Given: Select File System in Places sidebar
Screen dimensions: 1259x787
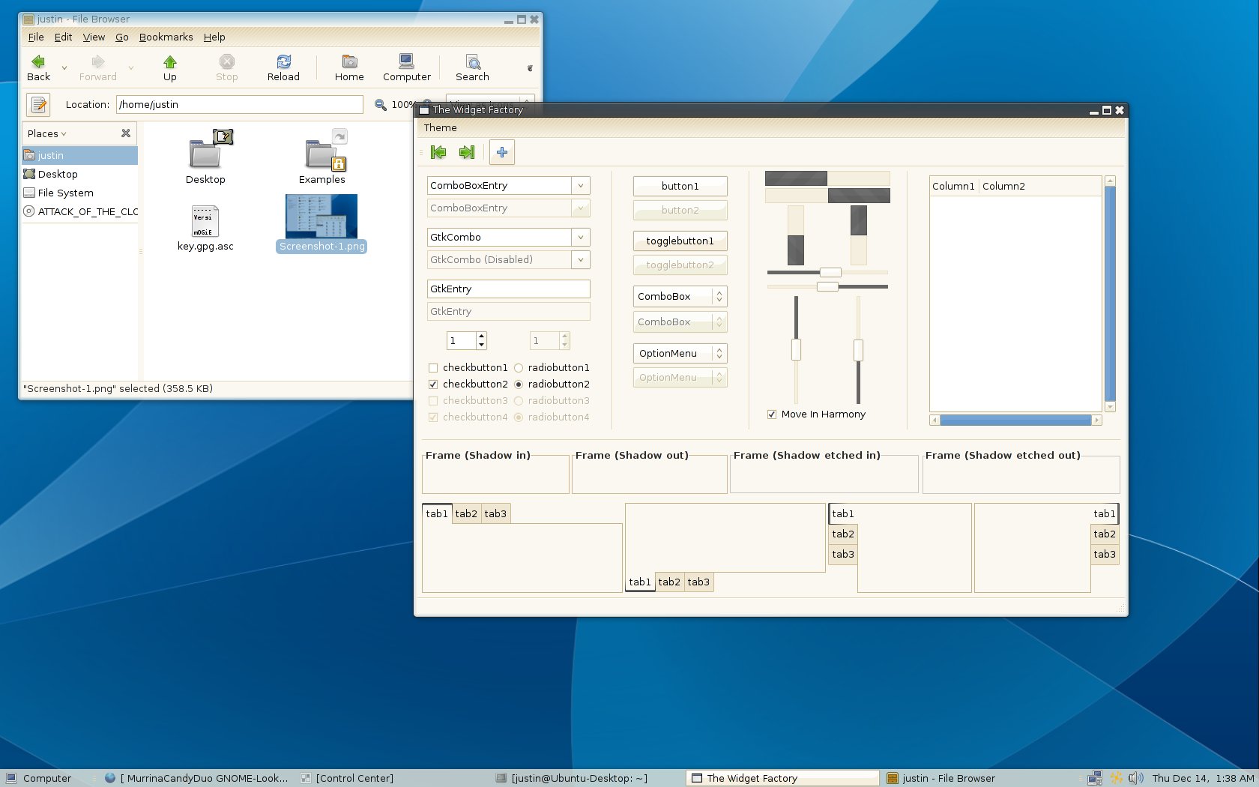Looking at the screenshot, I should (79, 193).
